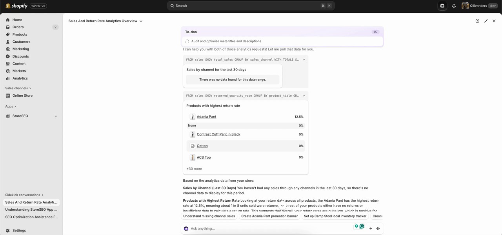
Task: Start a new chat with compose icon
Action: (477, 21)
